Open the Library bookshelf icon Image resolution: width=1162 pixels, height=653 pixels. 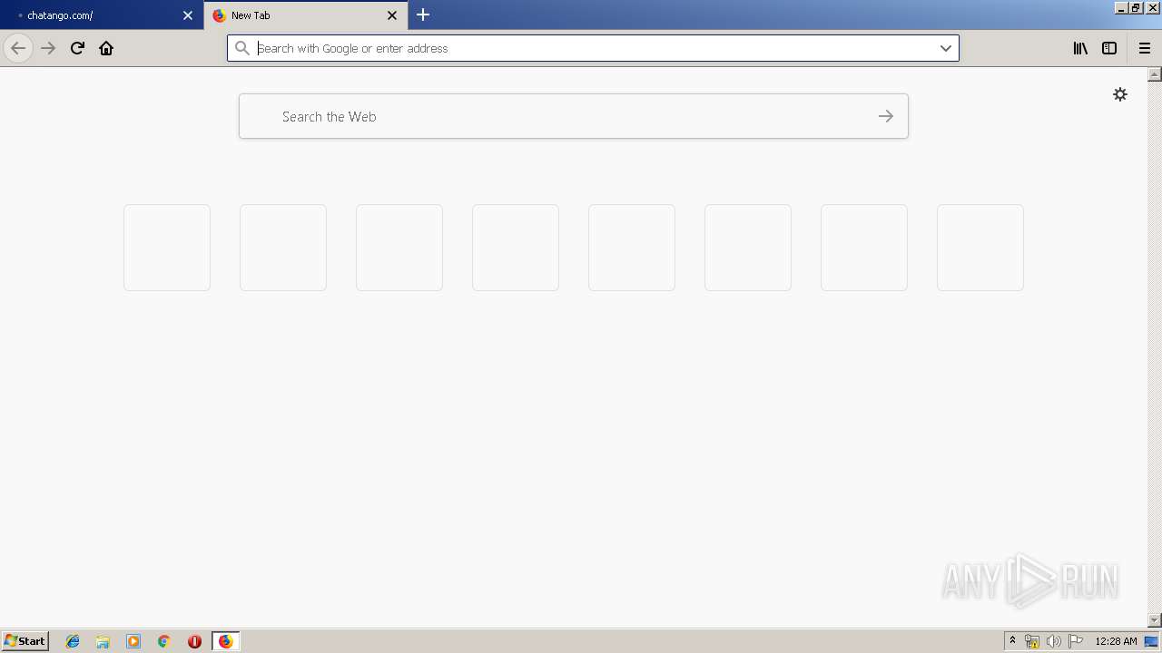[1080, 48]
